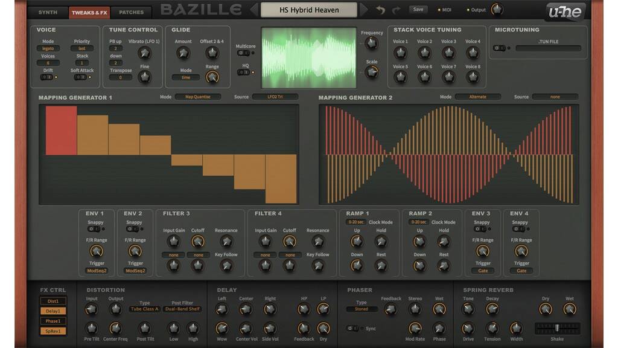
Task: Load the previous patch with left arrow
Action: (254, 10)
